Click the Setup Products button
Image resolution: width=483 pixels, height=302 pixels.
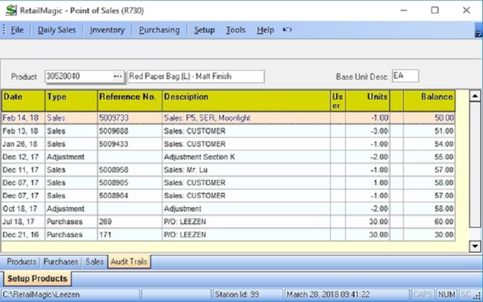point(37,278)
